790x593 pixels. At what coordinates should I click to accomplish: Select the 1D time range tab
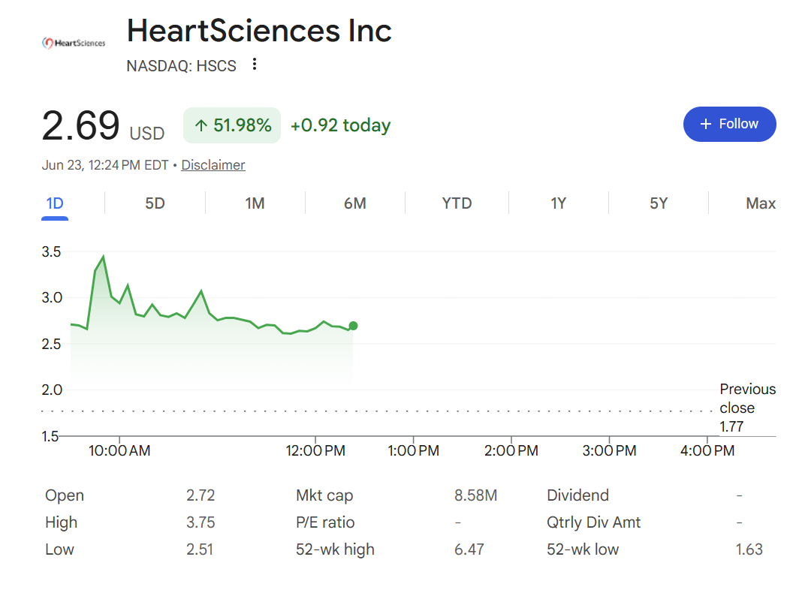pos(55,203)
